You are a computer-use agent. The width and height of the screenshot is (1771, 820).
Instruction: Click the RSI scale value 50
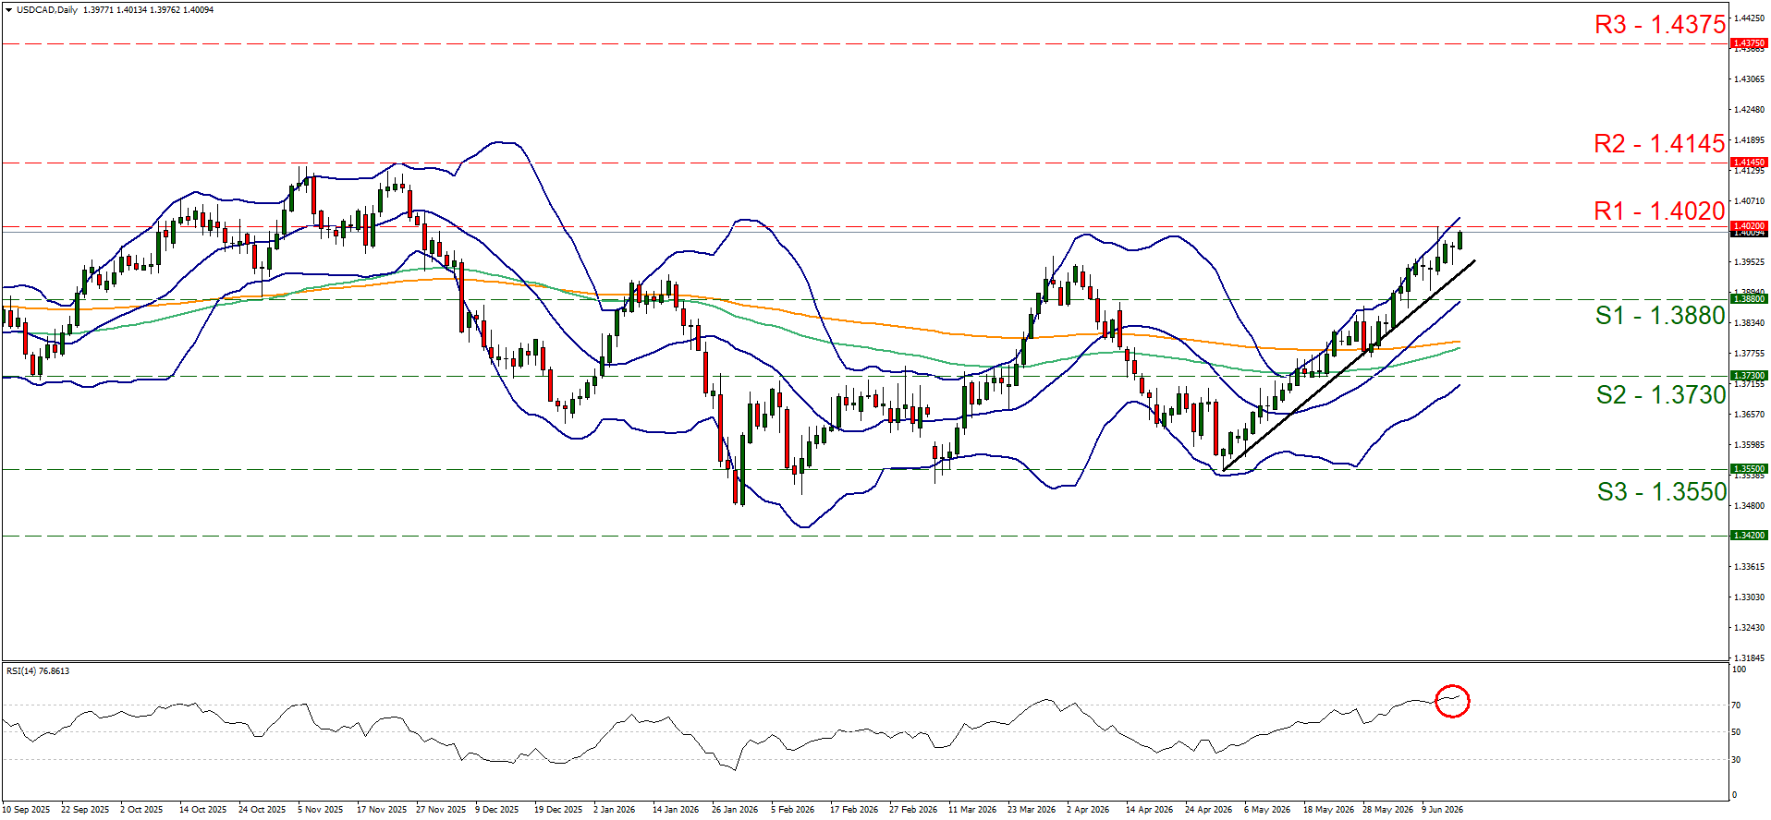click(1737, 732)
